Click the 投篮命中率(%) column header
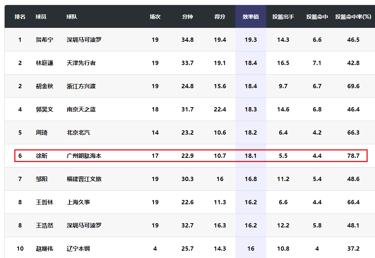The height and width of the screenshot is (258, 375). (x=353, y=17)
